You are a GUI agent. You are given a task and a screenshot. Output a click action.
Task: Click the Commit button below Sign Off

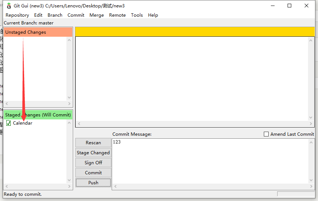[x=93, y=173]
